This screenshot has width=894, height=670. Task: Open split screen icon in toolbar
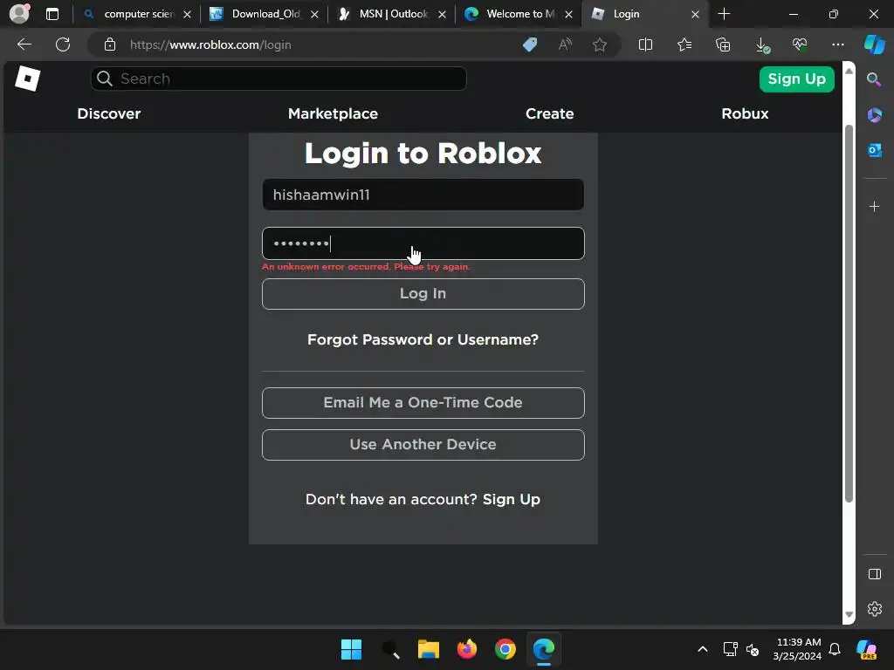(645, 44)
